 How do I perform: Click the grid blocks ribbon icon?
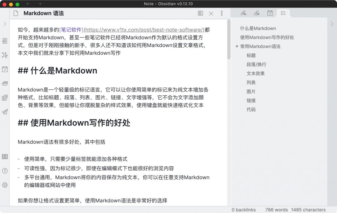pos(5,98)
